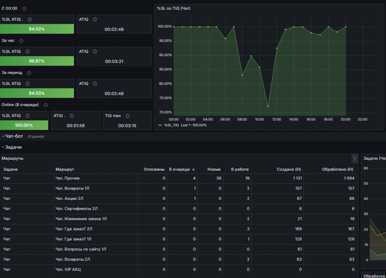386x278 pixels.
Task: Click info icon in %SL ATiQ 100.00% panel
Action: [27, 116]
